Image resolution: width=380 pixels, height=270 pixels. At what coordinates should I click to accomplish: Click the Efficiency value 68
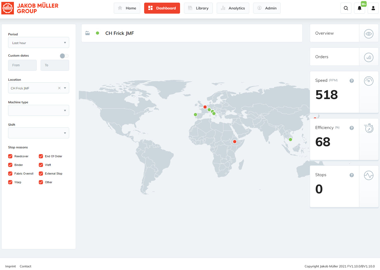[323, 142]
